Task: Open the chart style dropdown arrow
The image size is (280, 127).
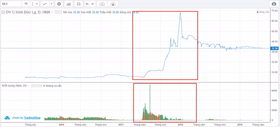Action: click(52, 4)
